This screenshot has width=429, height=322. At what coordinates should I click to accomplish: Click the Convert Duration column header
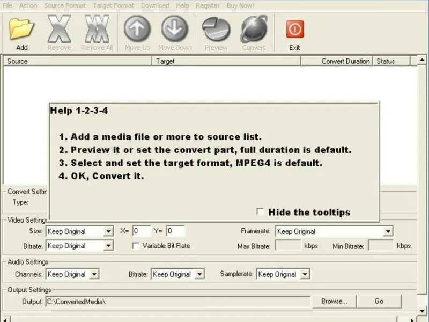pyautogui.click(x=337, y=61)
